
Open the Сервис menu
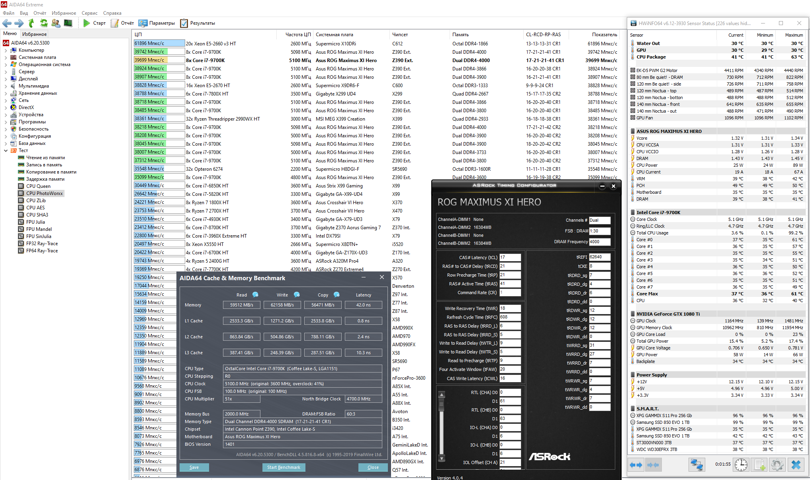[x=89, y=13]
